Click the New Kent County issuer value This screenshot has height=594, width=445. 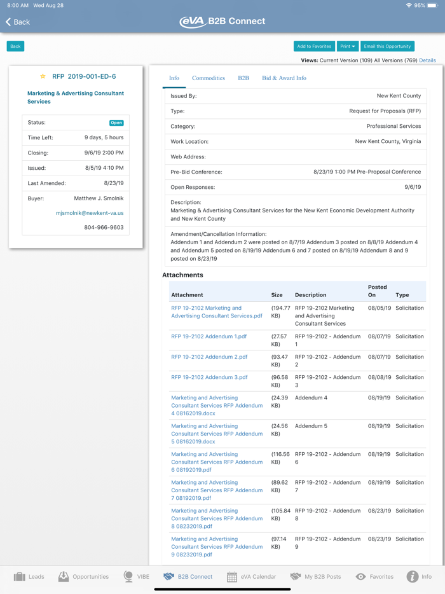pyautogui.click(x=399, y=96)
